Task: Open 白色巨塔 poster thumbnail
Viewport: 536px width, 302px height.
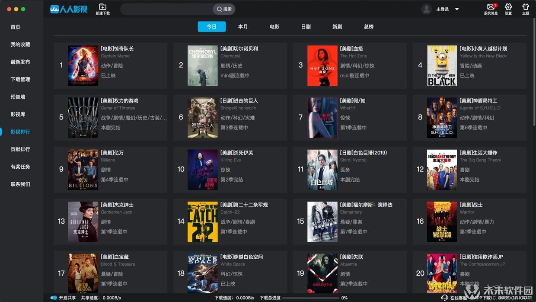Action: tap(322, 170)
